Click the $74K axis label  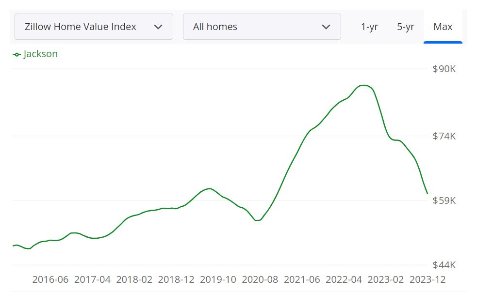(x=444, y=136)
